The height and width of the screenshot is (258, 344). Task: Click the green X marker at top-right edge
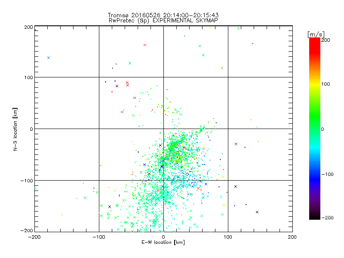[238, 28]
